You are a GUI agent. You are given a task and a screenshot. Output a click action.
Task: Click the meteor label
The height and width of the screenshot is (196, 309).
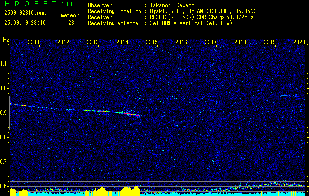coord(70,15)
